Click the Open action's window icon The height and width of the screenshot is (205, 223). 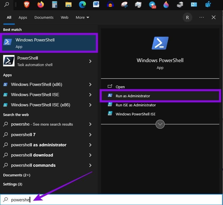coord(110,86)
